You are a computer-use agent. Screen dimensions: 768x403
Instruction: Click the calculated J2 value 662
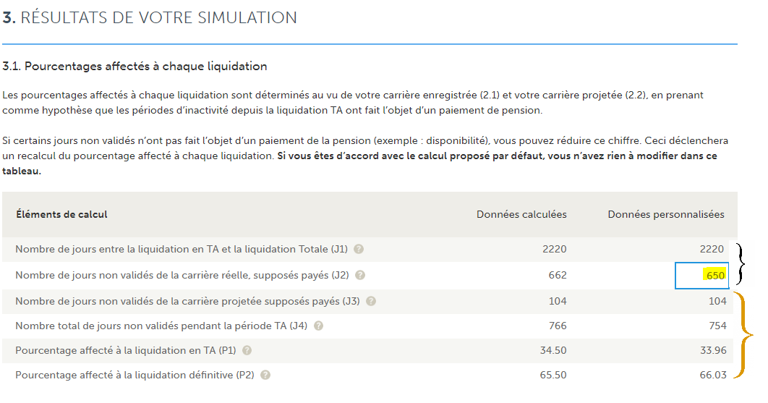[x=558, y=275]
